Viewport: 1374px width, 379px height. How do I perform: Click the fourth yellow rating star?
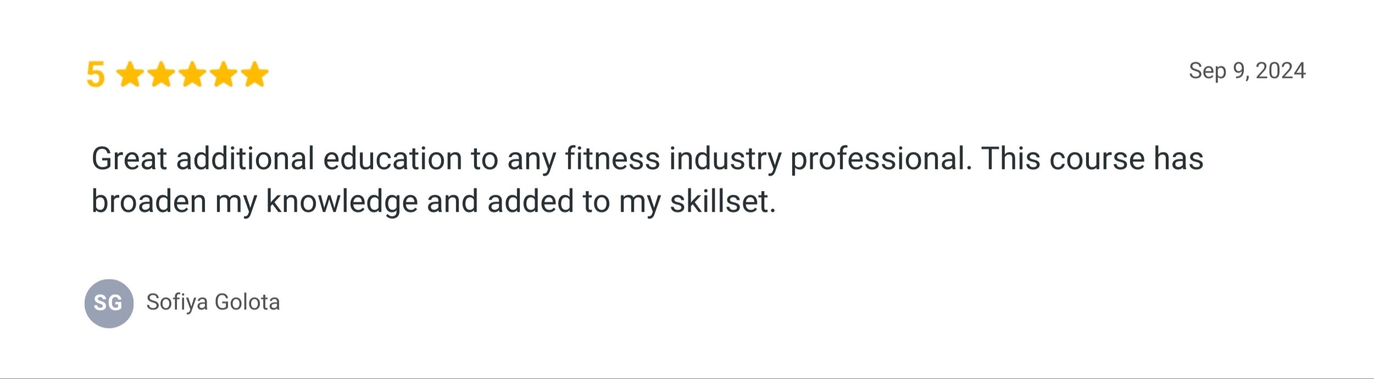coord(224,75)
